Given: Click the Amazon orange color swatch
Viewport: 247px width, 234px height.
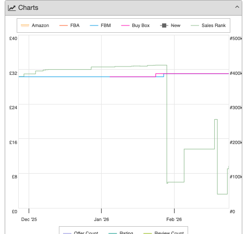Looking at the screenshot, I should coord(25,25).
